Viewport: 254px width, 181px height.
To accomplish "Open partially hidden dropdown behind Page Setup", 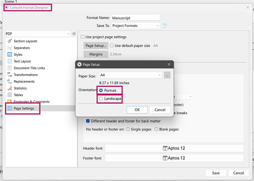I will coord(183,97).
